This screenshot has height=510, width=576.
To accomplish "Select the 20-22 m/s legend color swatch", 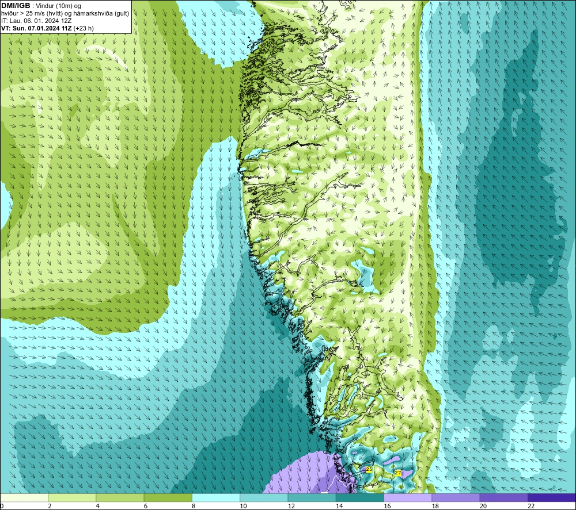I will coord(503,497).
